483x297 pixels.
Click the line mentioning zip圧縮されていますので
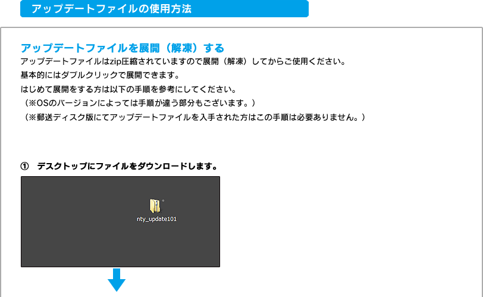coord(183,61)
